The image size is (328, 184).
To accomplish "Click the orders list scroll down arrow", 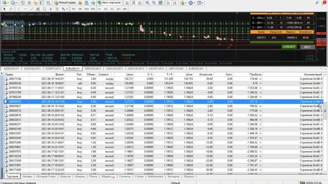I will (x=325, y=173).
